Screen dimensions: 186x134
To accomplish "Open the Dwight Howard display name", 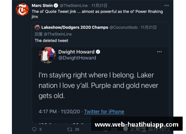I will point(76,52).
